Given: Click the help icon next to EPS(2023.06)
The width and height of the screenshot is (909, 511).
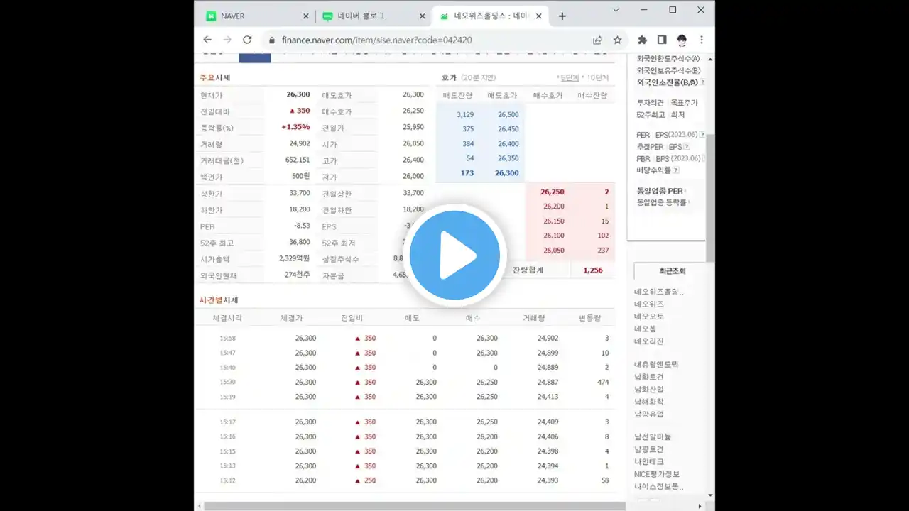Looking at the screenshot, I should (x=702, y=134).
